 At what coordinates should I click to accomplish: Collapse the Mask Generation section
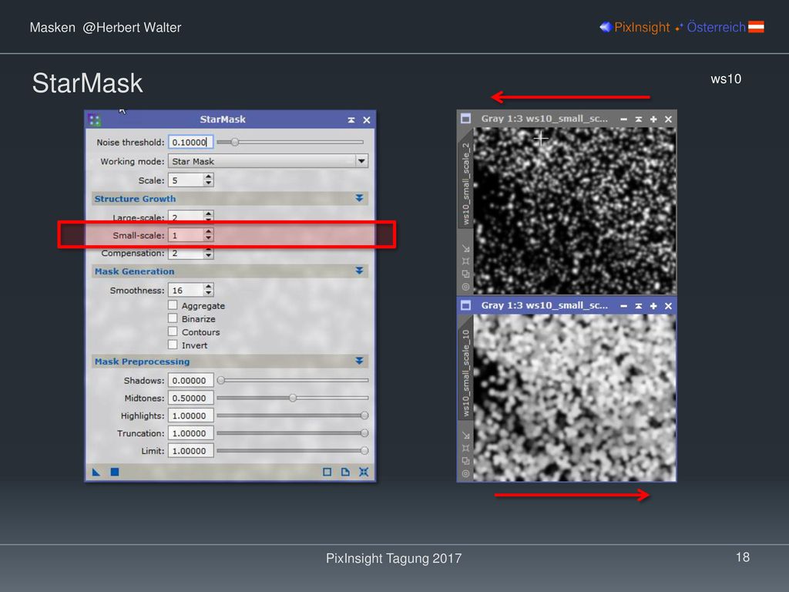[359, 271]
